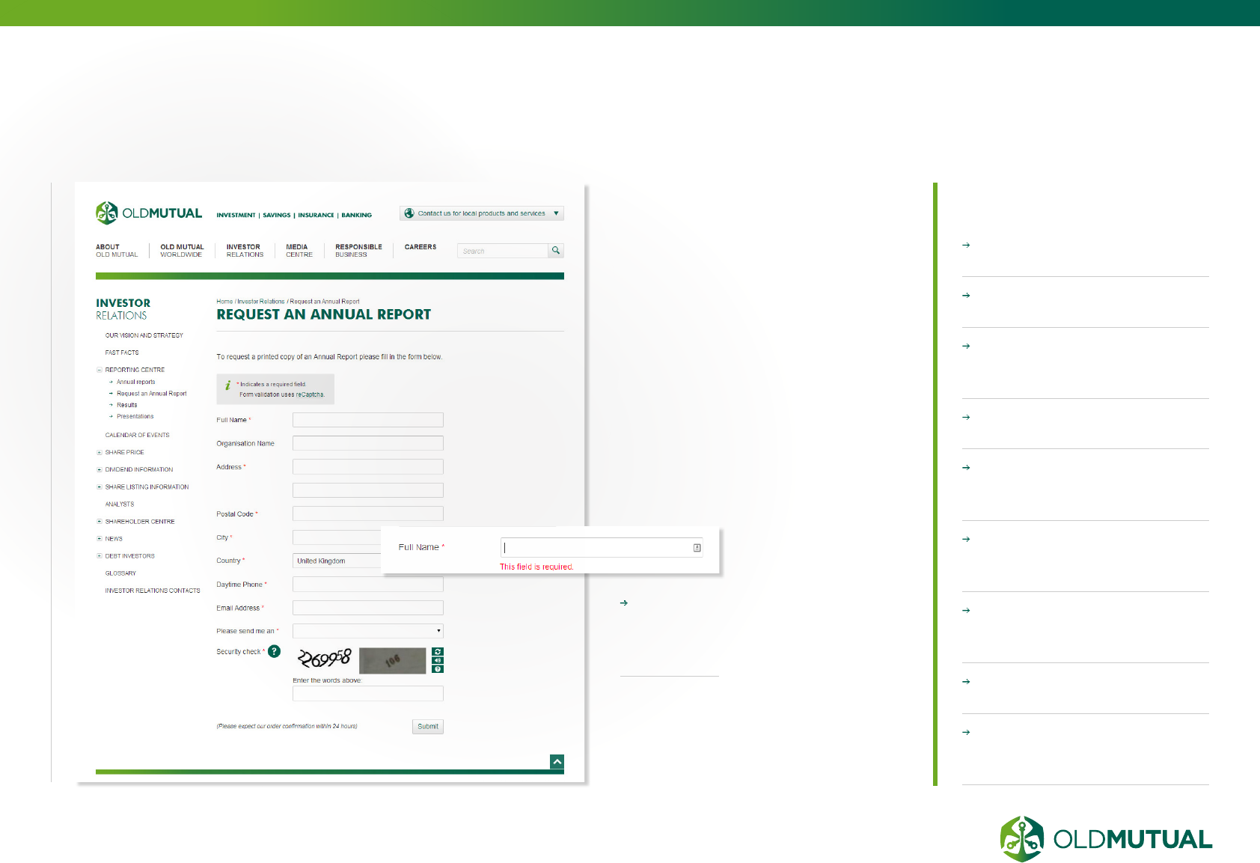Open Investor Relations Contacts in the sidebar

[153, 591]
